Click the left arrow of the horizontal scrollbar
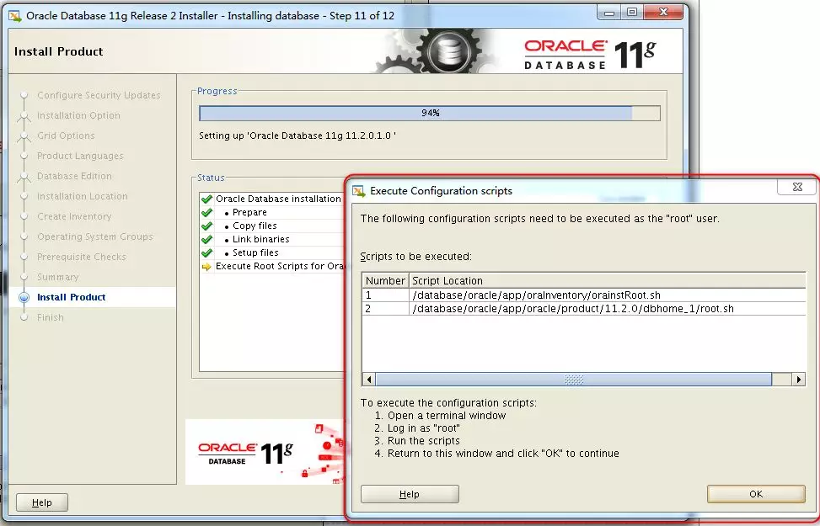 coord(369,380)
